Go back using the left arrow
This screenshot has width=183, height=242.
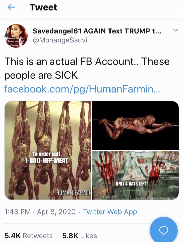pos(11,7)
